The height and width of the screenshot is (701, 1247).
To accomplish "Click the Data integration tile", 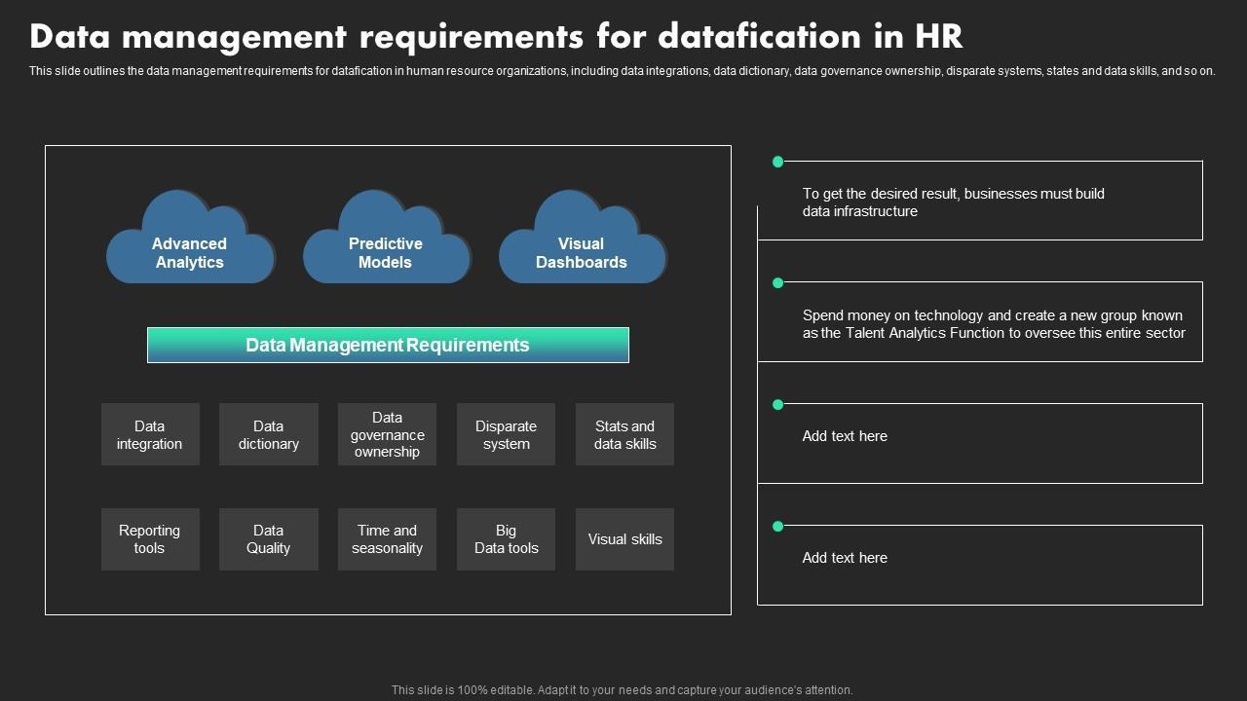I will (150, 434).
